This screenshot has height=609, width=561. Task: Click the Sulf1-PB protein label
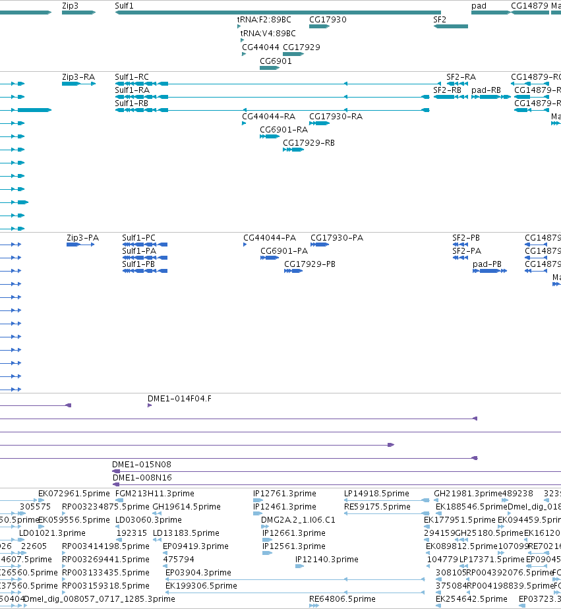tap(138, 264)
